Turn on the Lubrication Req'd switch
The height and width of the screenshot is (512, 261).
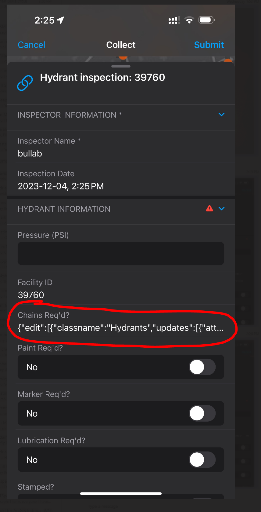[x=202, y=460]
